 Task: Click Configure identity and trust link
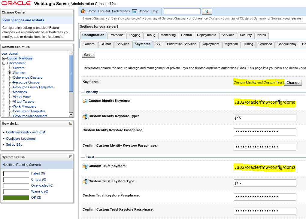26,132
